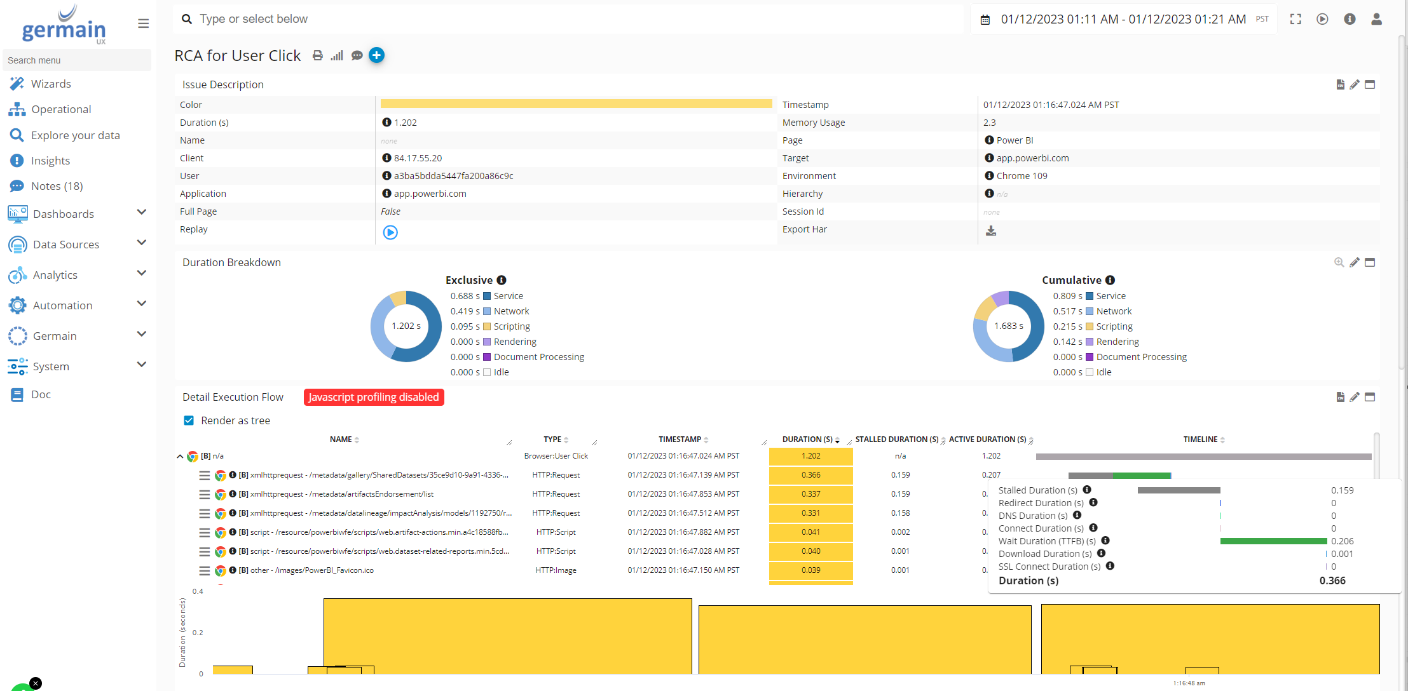Open the comment bubble icon near title
1408x691 pixels.
(357, 56)
